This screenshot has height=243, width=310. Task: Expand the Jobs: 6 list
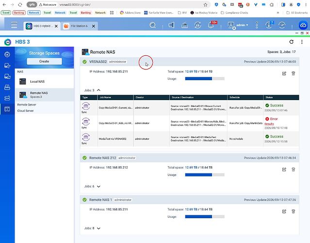tap(98, 186)
